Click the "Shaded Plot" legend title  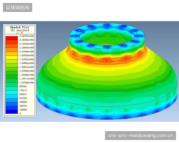[19, 27]
